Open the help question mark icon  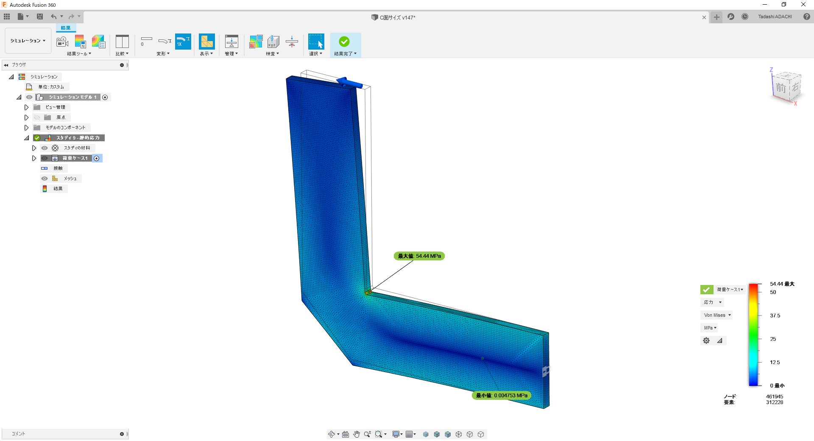click(x=807, y=17)
